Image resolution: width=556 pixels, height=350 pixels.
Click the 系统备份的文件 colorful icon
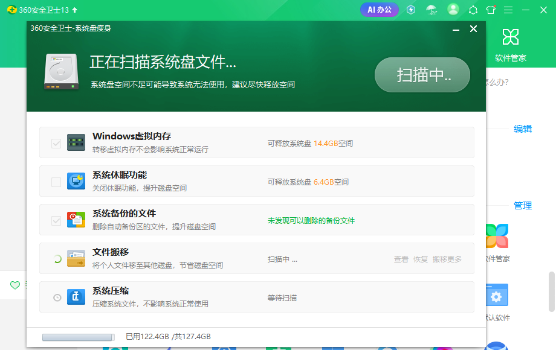pos(76,220)
